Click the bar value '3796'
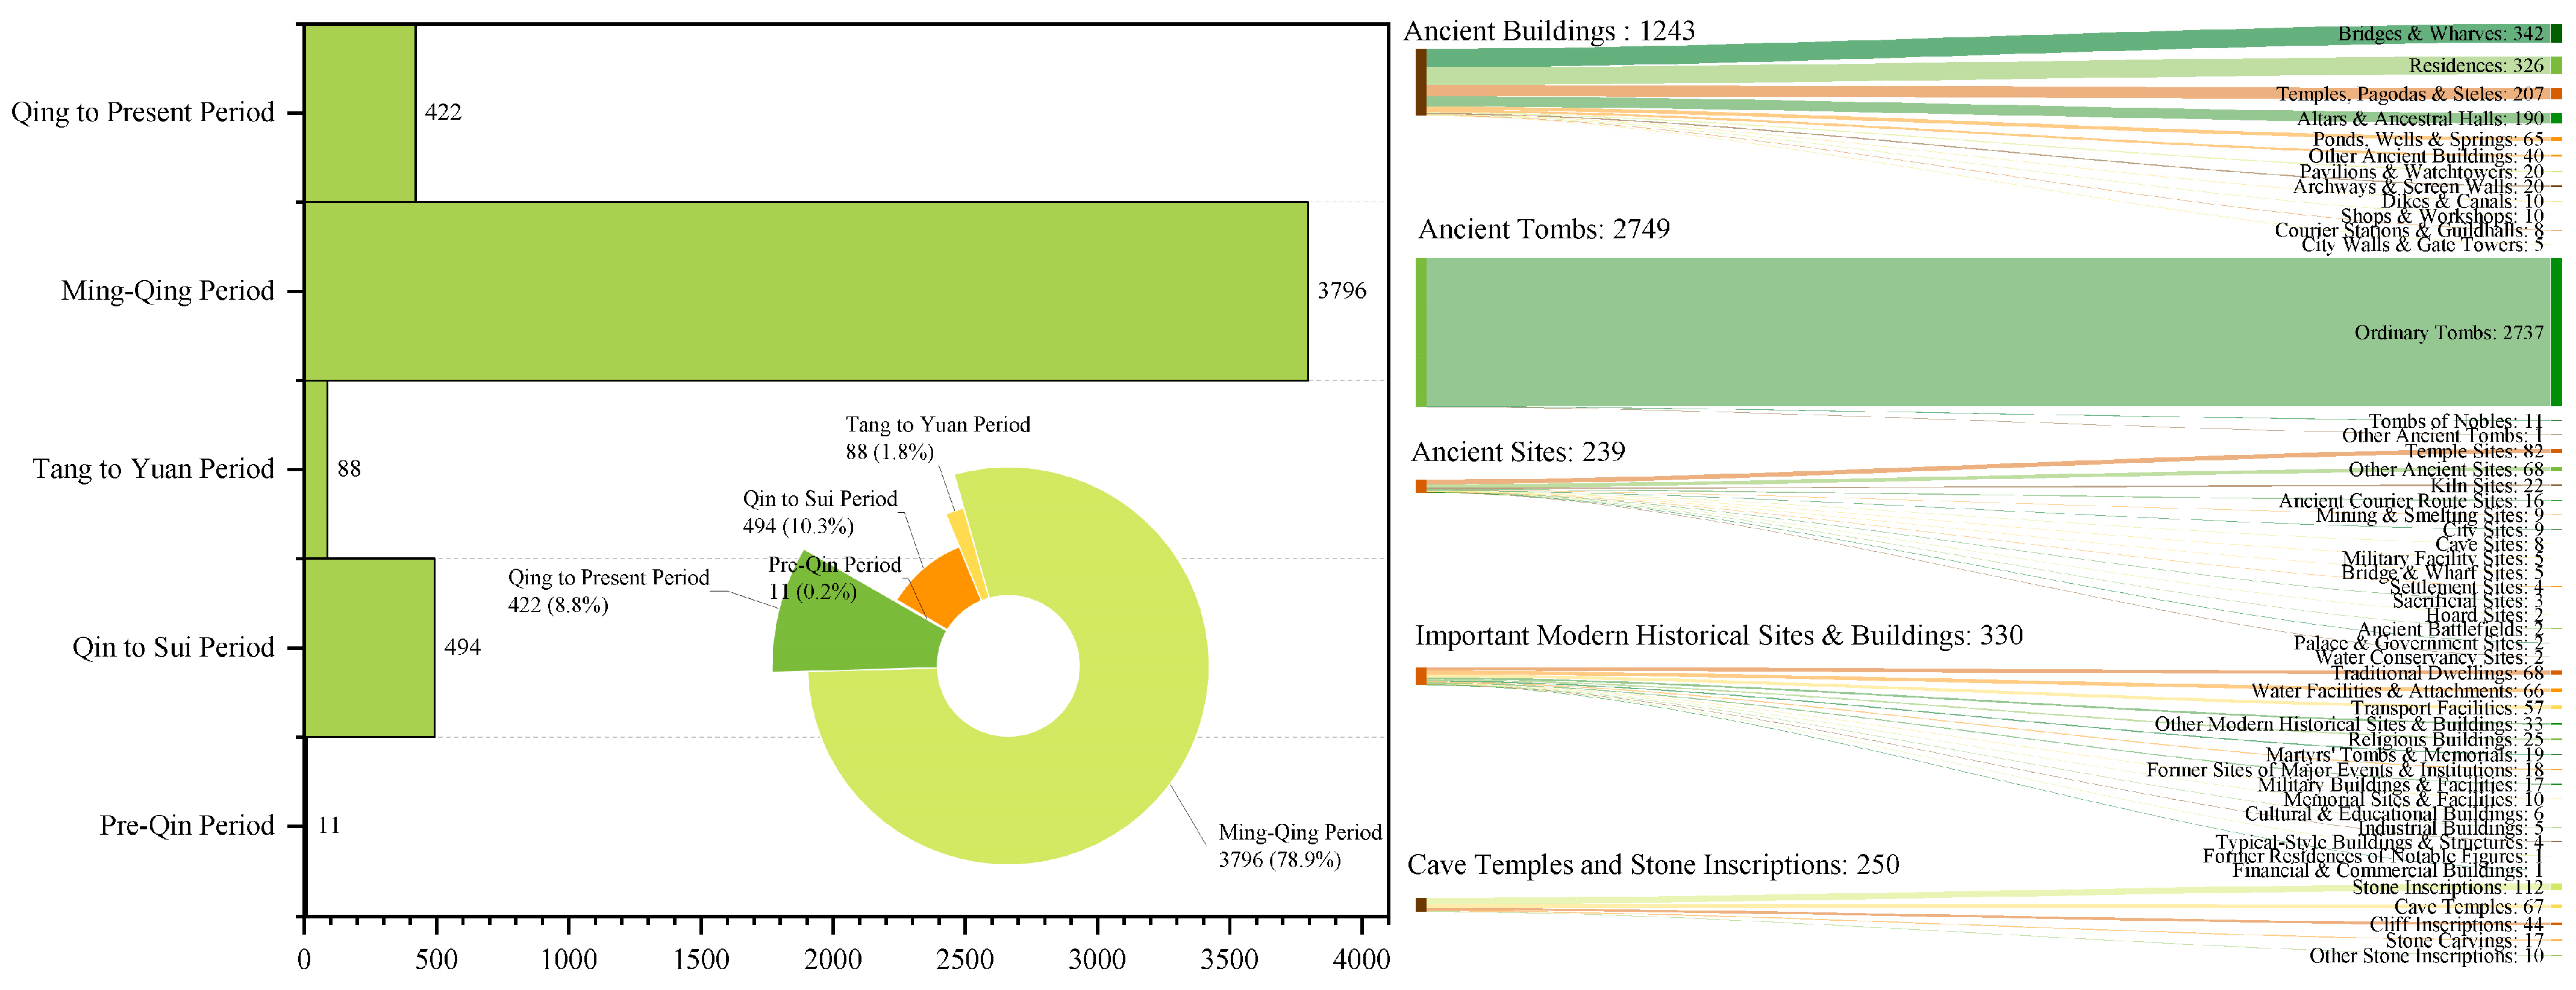The height and width of the screenshot is (990, 2576). [1341, 291]
